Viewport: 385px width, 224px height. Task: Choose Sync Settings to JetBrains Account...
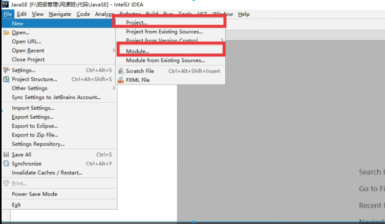click(58, 97)
